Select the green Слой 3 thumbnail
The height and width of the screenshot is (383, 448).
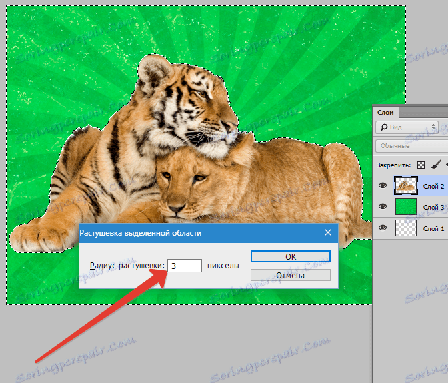[x=406, y=207]
